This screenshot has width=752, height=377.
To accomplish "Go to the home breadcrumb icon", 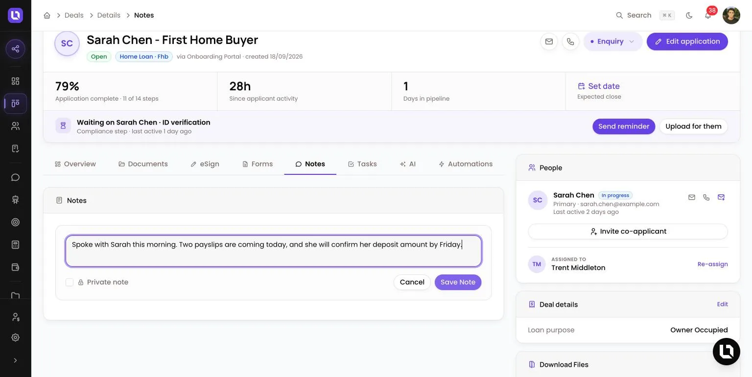I will click(x=47, y=15).
